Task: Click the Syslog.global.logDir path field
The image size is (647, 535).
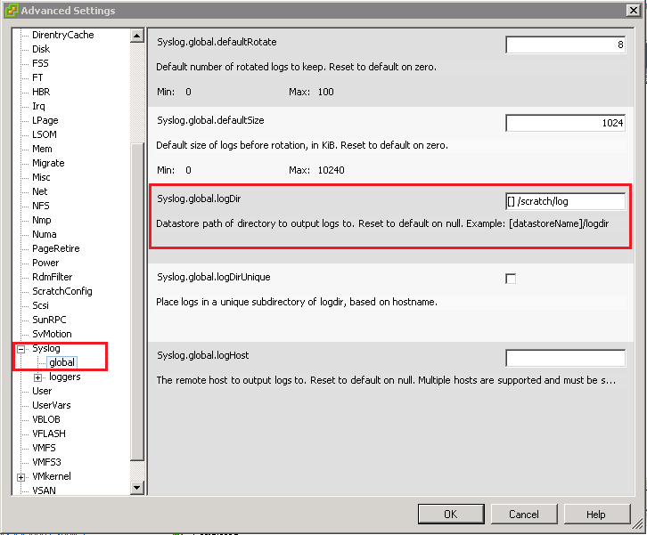Action: pos(565,201)
